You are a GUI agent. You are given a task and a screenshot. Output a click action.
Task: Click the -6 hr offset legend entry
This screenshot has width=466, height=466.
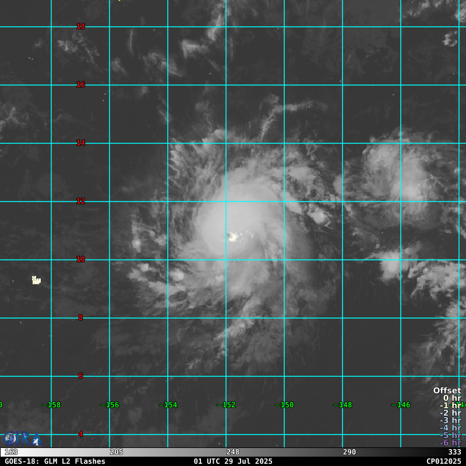[450, 443]
